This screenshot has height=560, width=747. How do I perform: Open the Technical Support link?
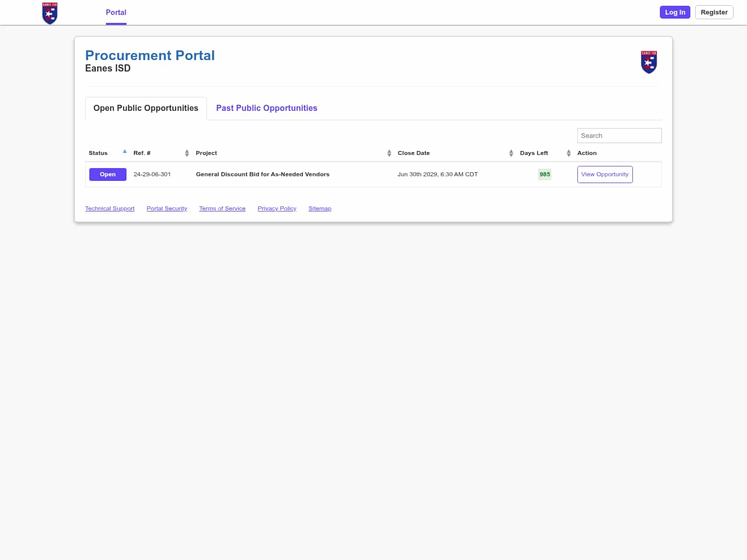click(x=109, y=208)
